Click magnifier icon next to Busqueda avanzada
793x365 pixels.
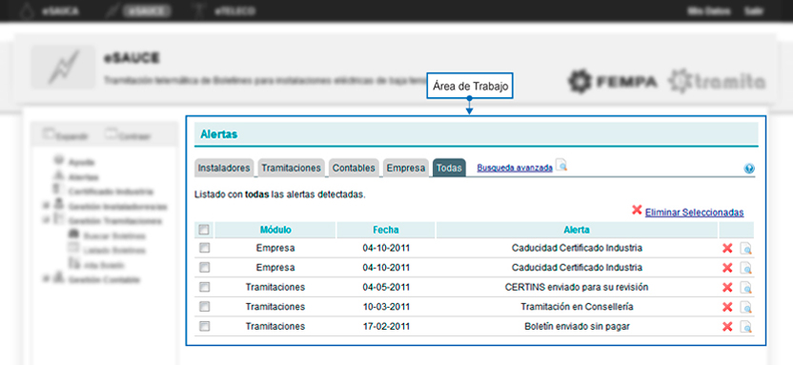[x=561, y=165]
